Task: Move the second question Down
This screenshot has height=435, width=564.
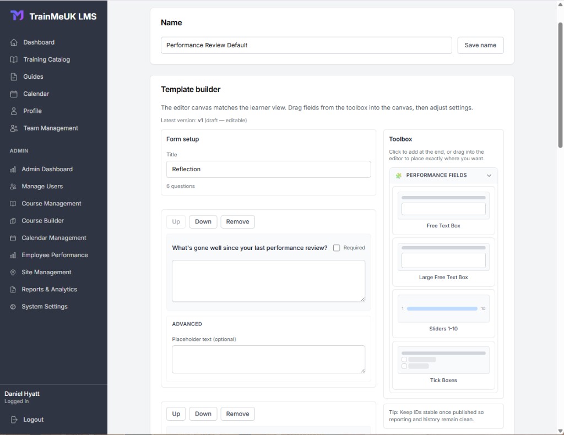Action: (203, 414)
